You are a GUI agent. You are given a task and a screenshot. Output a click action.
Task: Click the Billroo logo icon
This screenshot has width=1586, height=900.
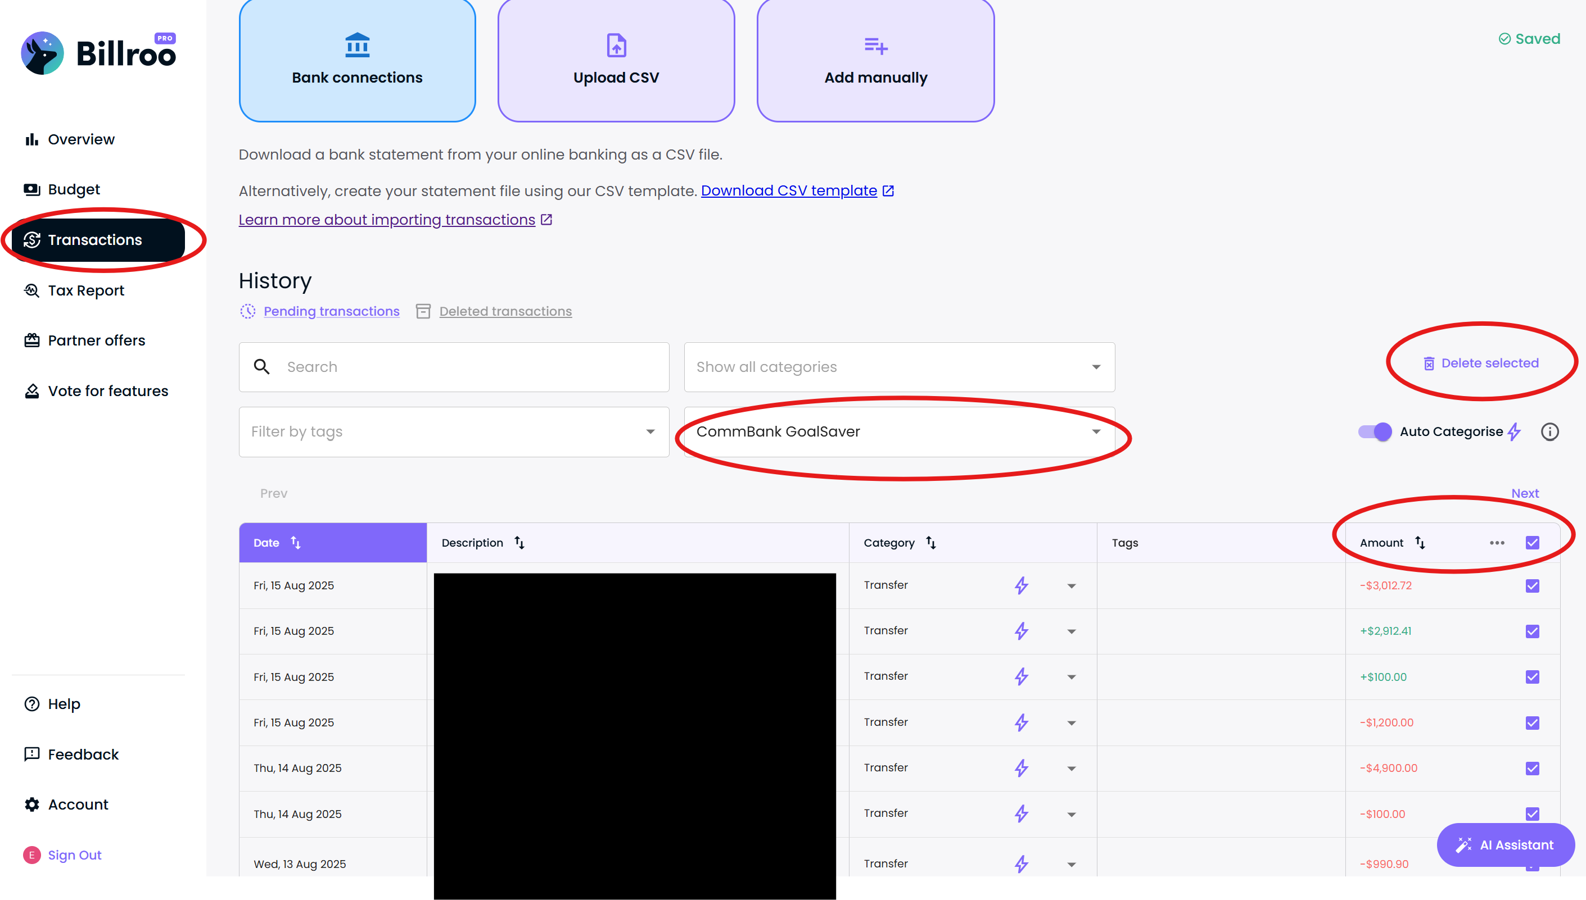click(42, 53)
